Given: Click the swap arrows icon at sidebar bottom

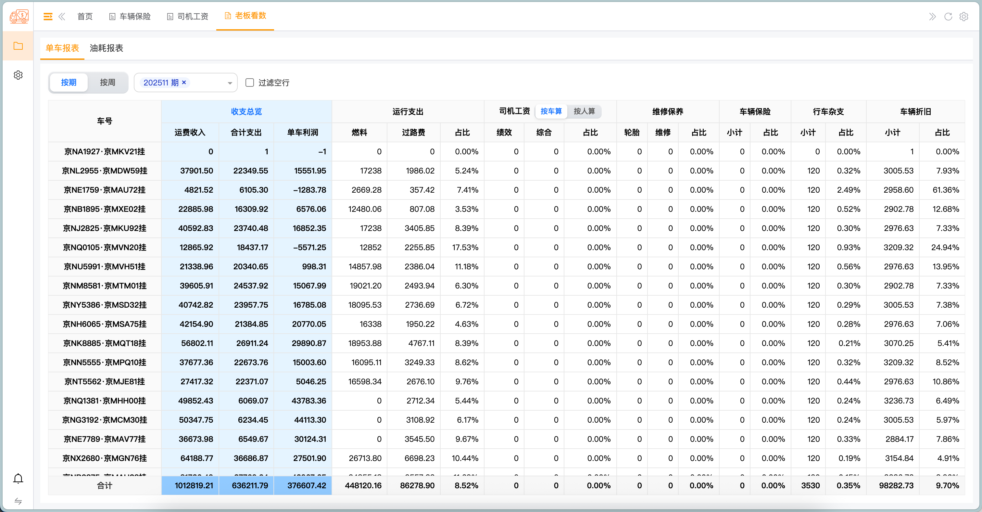Looking at the screenshot, I should point(18,501).
